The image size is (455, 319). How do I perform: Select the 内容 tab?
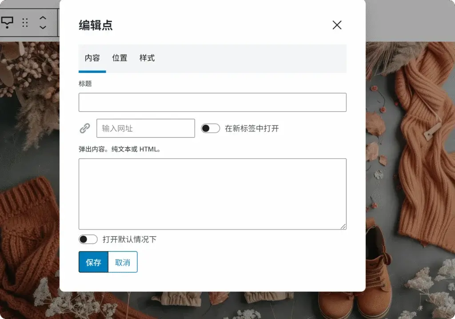(x=92, y=58)
